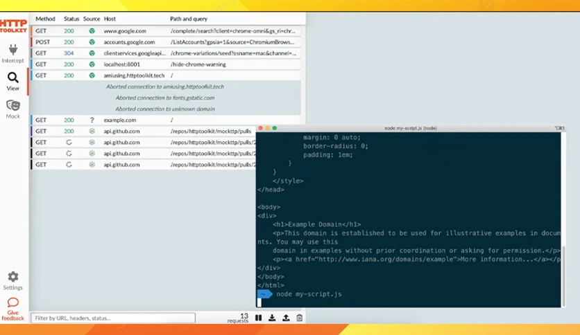Select Aborted connection to fonts.gstatic.com
The width and height of the screenshot is (580, 335).
tap(165, 98)
